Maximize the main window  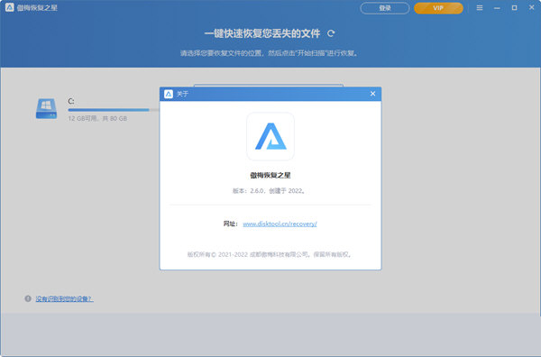click(514, 7)
